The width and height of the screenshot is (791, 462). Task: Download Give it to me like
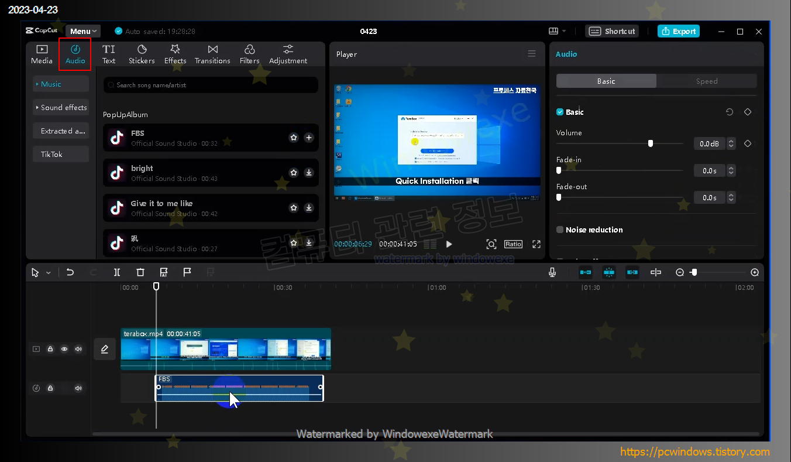[309, 208]
